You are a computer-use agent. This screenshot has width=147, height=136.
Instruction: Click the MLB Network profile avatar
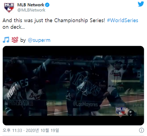pos(9,7)
